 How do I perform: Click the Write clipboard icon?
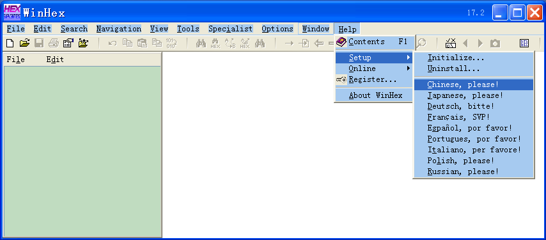coord(157,43)
